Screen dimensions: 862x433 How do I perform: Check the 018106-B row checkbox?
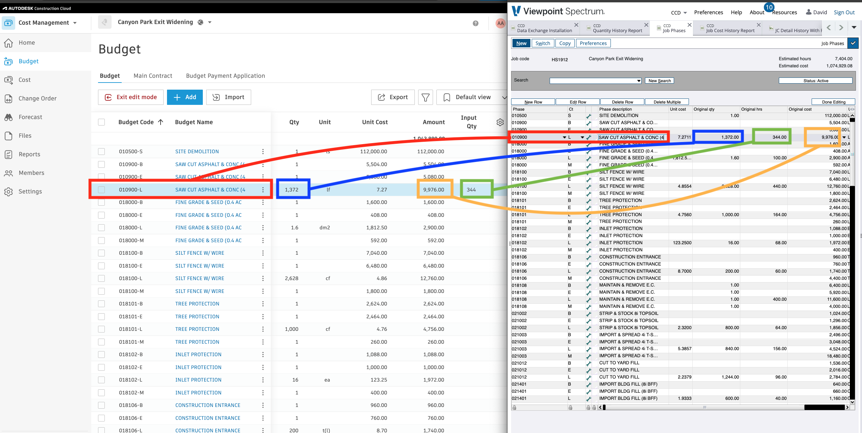pyautogui.click(x=101, y=405)
